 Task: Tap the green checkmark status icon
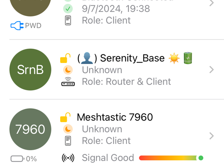68,8
